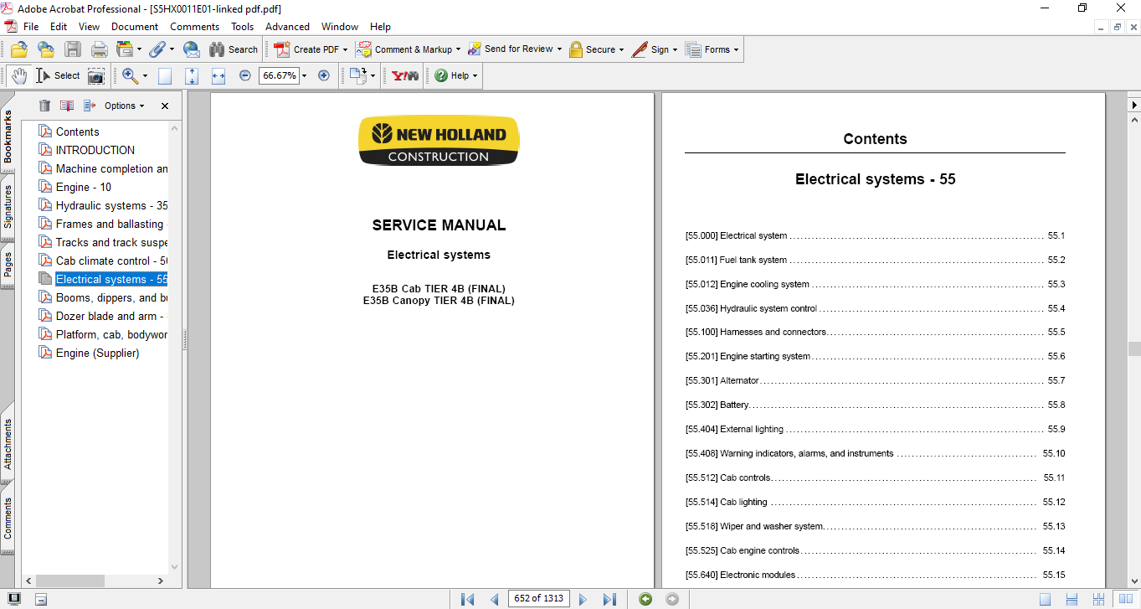
Task: Open bookmarks Options dropdown menu
Action: 124,106
